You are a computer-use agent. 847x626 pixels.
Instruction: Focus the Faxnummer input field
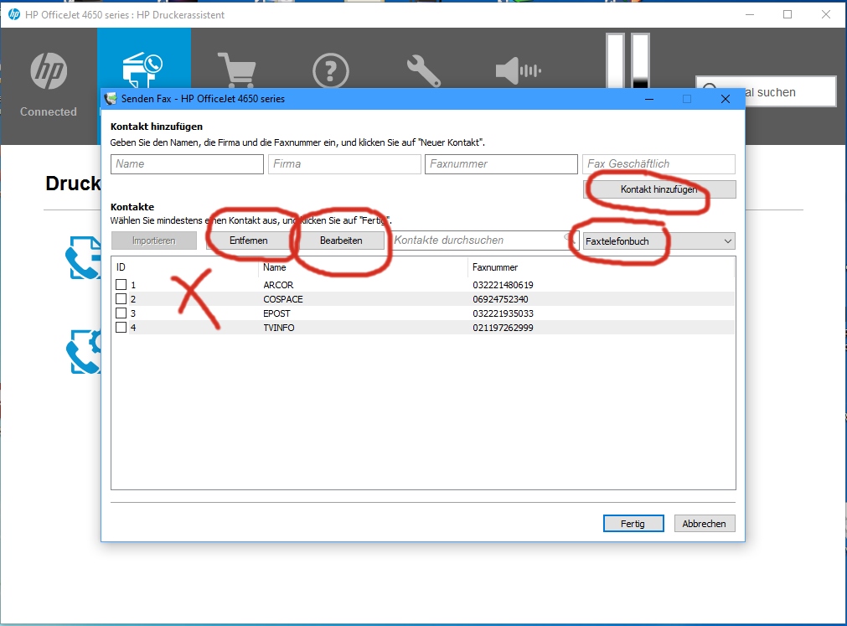point(501,164)
